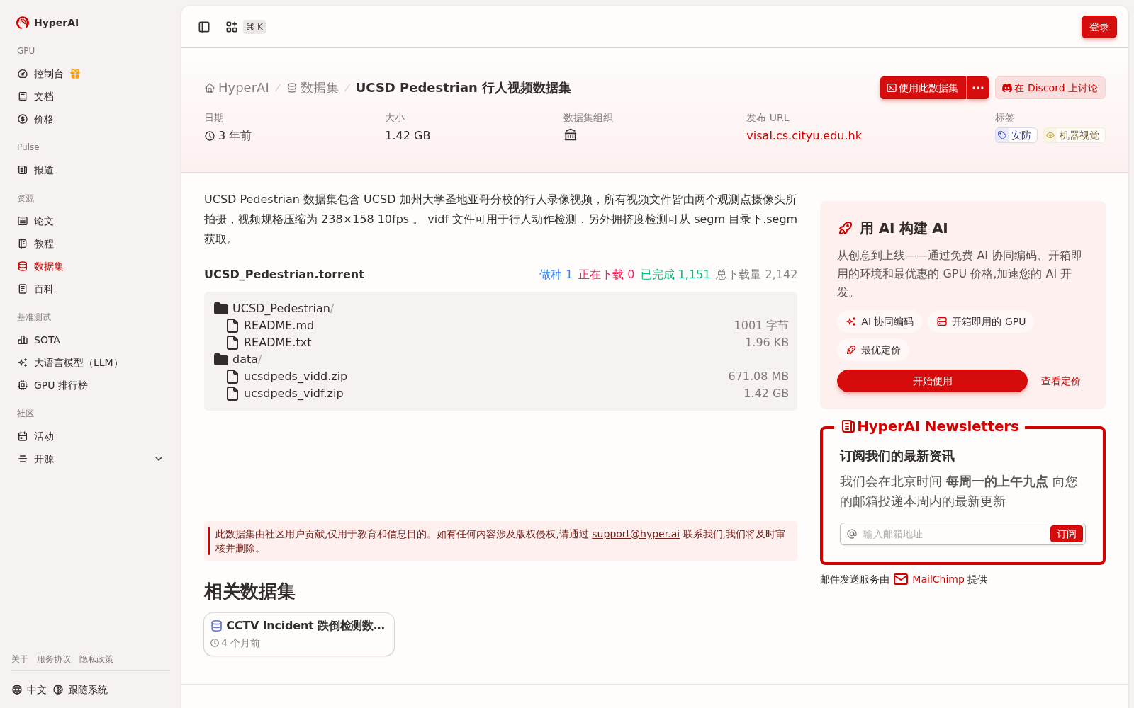Screen dimensions: 1134x708
Task: Change language with the 中文 selector
Action: point(29,690)
